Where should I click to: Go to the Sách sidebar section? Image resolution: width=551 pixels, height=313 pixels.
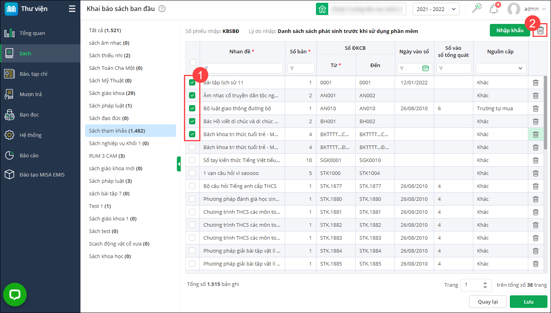coord(40,53)
